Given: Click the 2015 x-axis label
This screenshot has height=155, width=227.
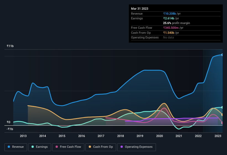Looking at the screenshot, I should [x=62, y=136].
